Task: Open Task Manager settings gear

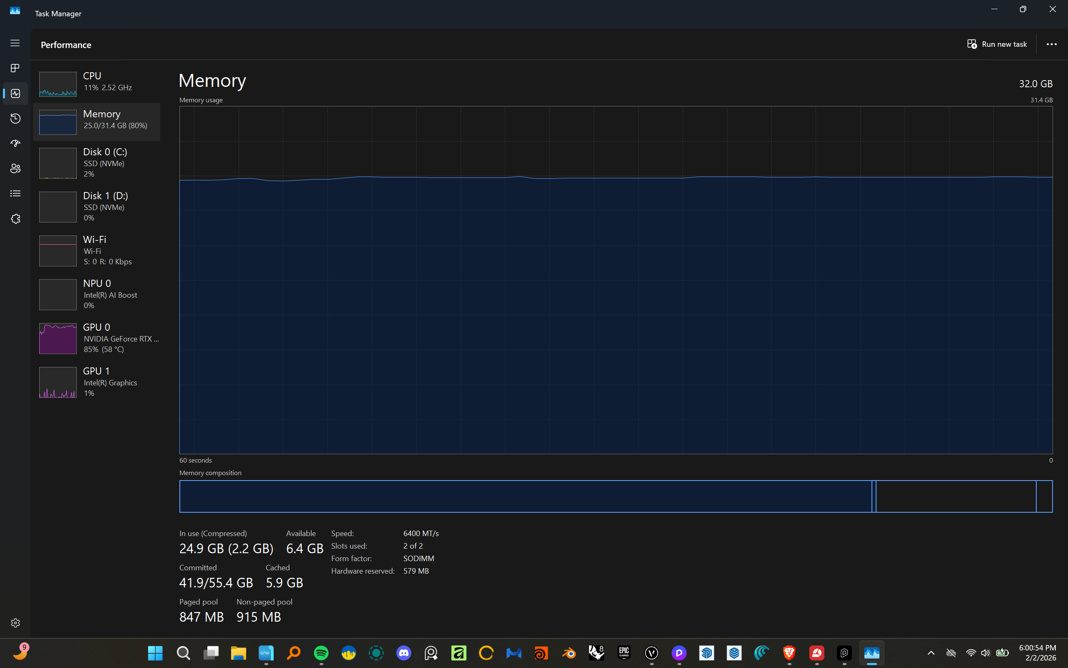Action: tap(15, 622)
